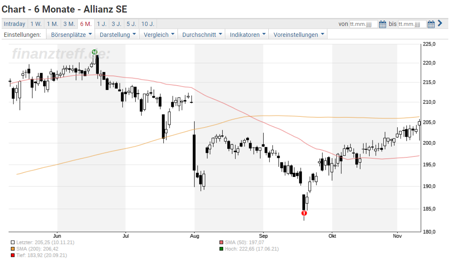Switch chart to 3 J. range
450x259 pixels.
pos(116,24)
